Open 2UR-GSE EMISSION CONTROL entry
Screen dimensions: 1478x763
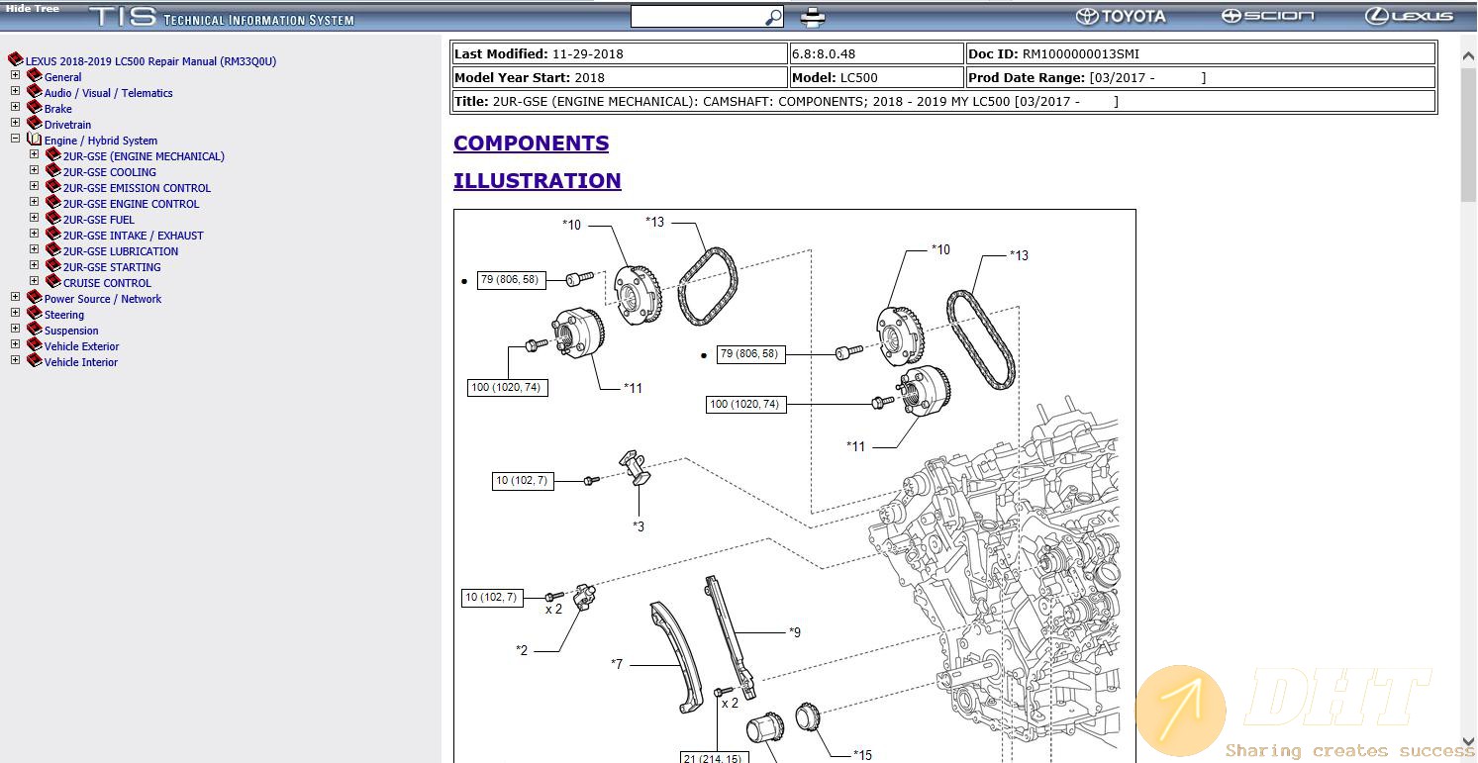(x=137, y=188)
